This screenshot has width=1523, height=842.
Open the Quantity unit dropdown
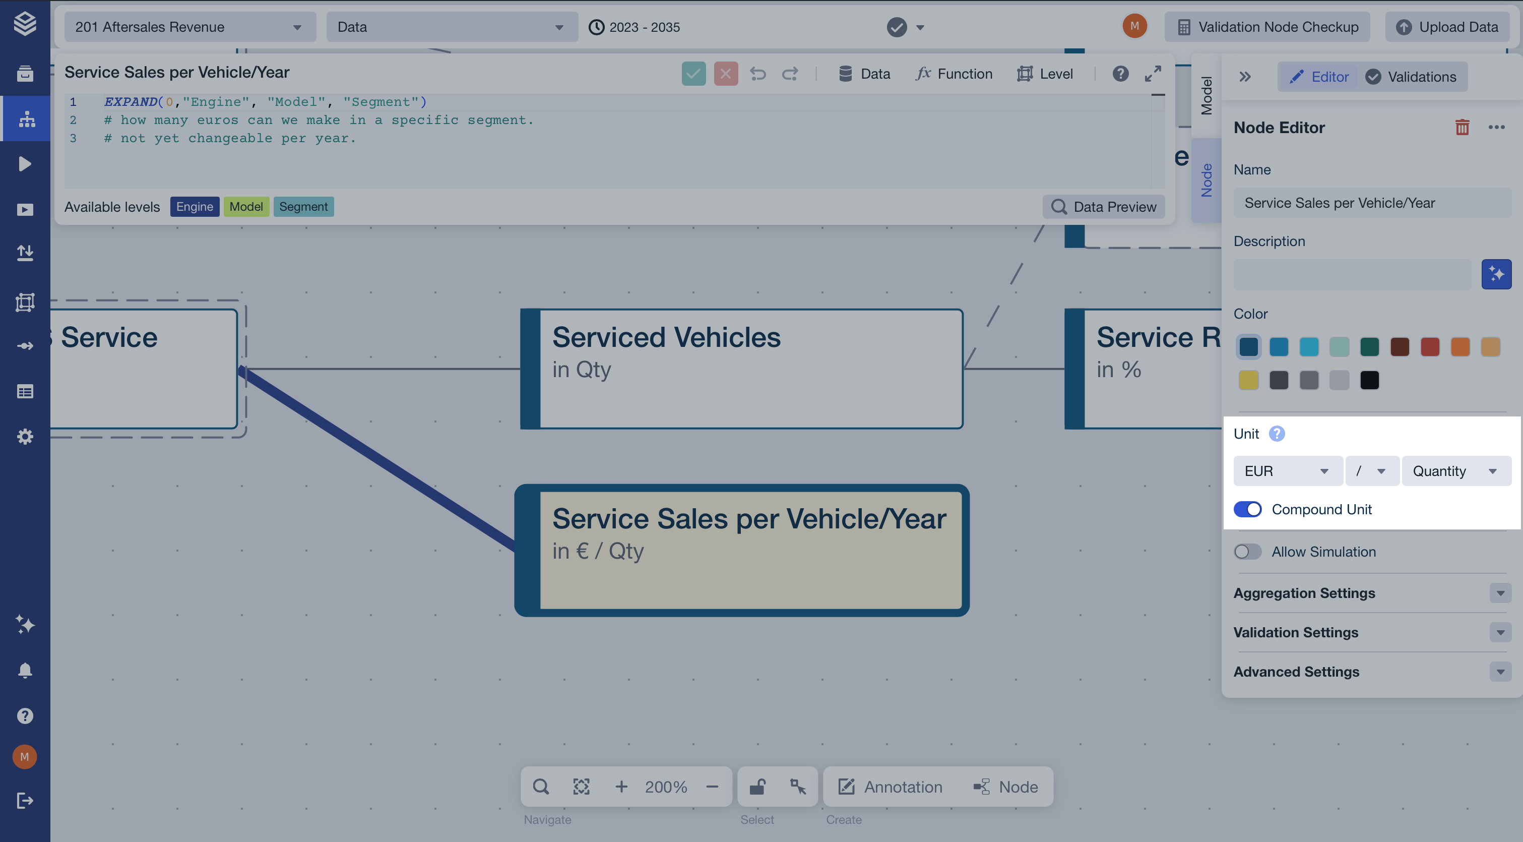click(x=1455, y=471)
